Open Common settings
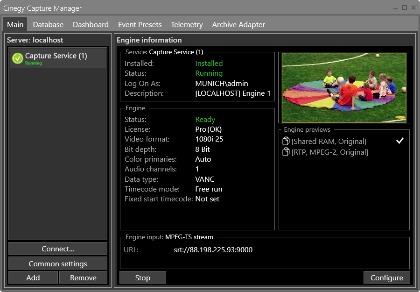Screen dimensions: 420x292 point(57,263)
